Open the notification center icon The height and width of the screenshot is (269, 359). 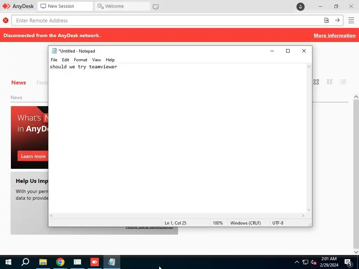(348, 262)
